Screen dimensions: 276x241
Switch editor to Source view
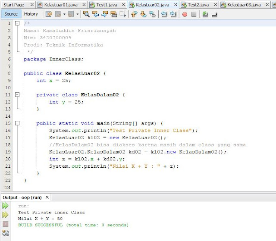[11, 14]
